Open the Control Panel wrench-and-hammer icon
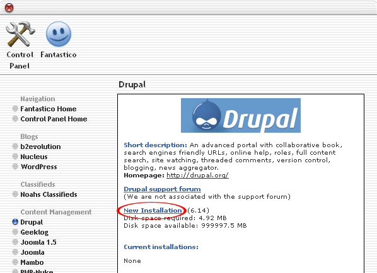The image size is (377, 273). (x=20, y=34)
